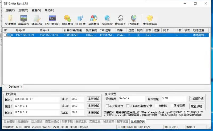Click the 端口2 port field

coord(77,106)
